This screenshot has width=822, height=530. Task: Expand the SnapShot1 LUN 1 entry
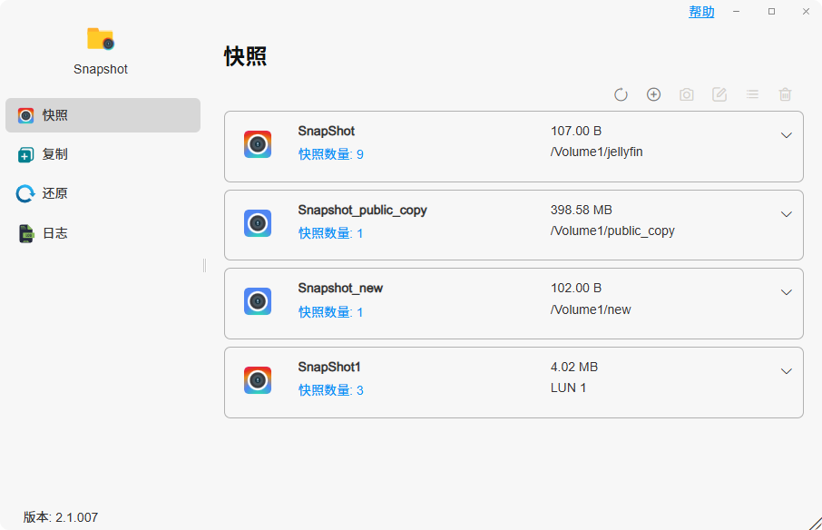click(787, 371)
